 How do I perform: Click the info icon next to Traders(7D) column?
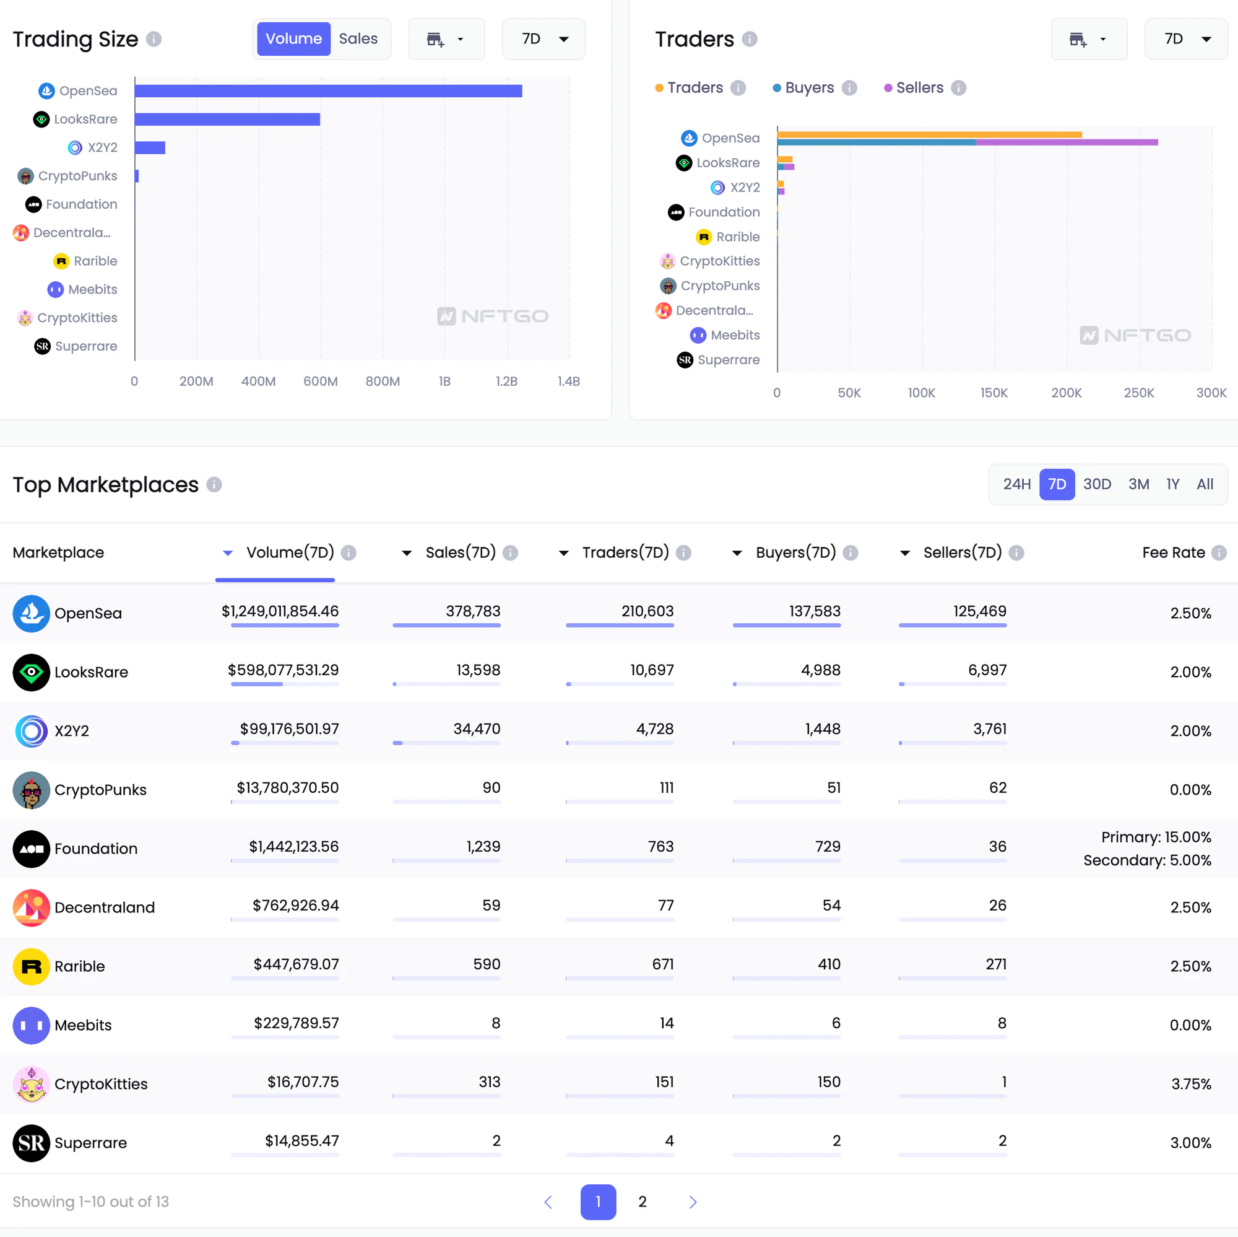coord(684,553)
